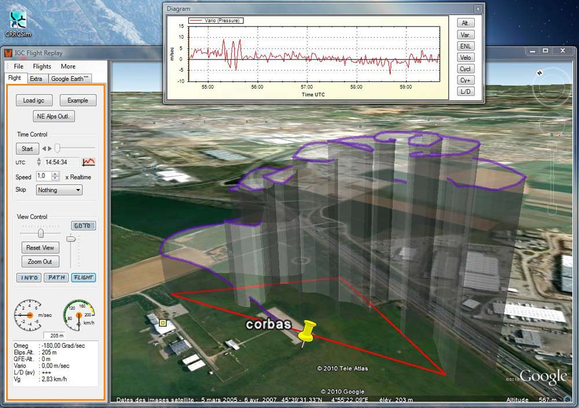Click the yellow corbas pushpin marker
The height and width of the screenshot is (408, 579).
point(307,333)
